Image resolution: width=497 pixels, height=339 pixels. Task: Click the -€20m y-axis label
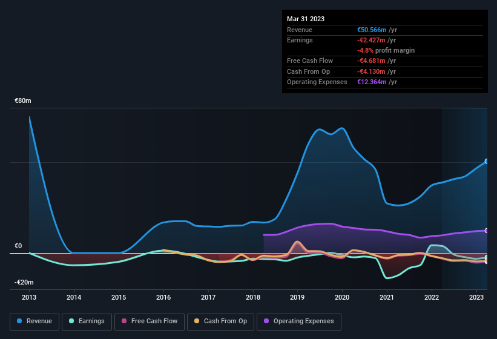(24, 282)
